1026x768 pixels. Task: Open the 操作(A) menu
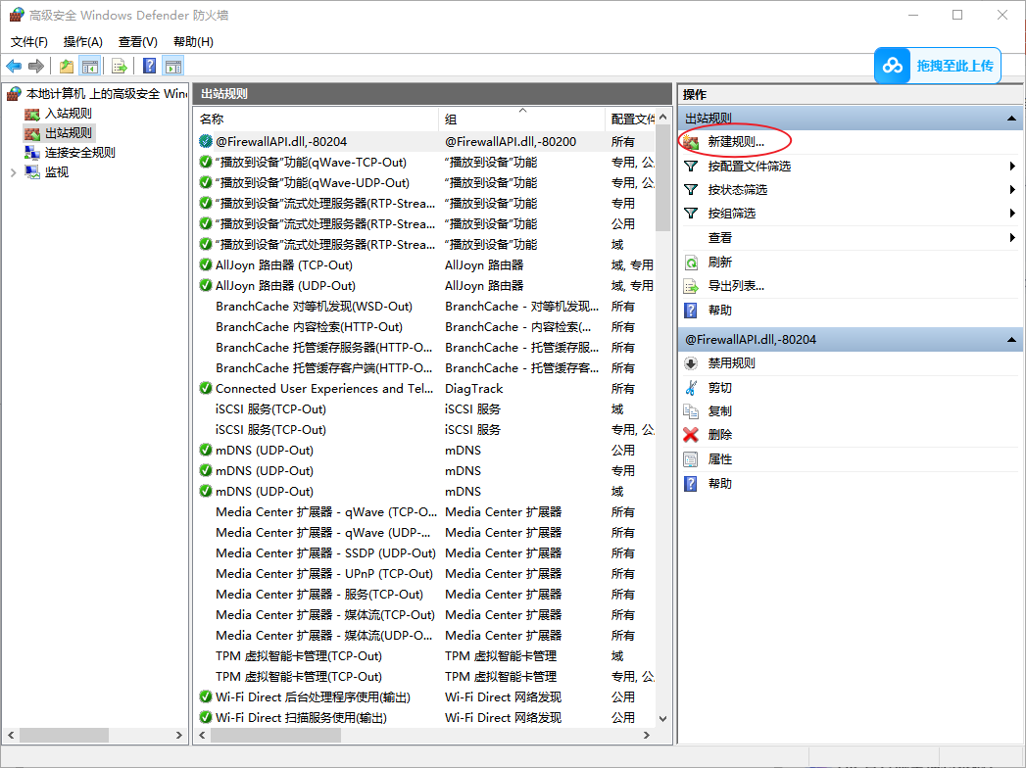(83, 42)
